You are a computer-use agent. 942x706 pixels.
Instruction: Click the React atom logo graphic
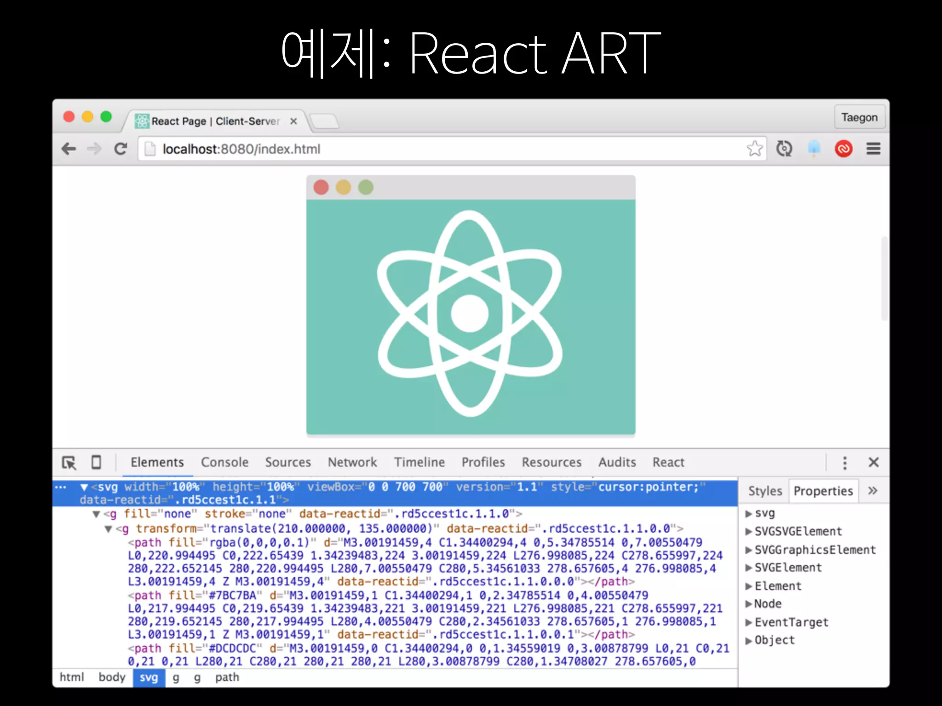coord(470,313)
